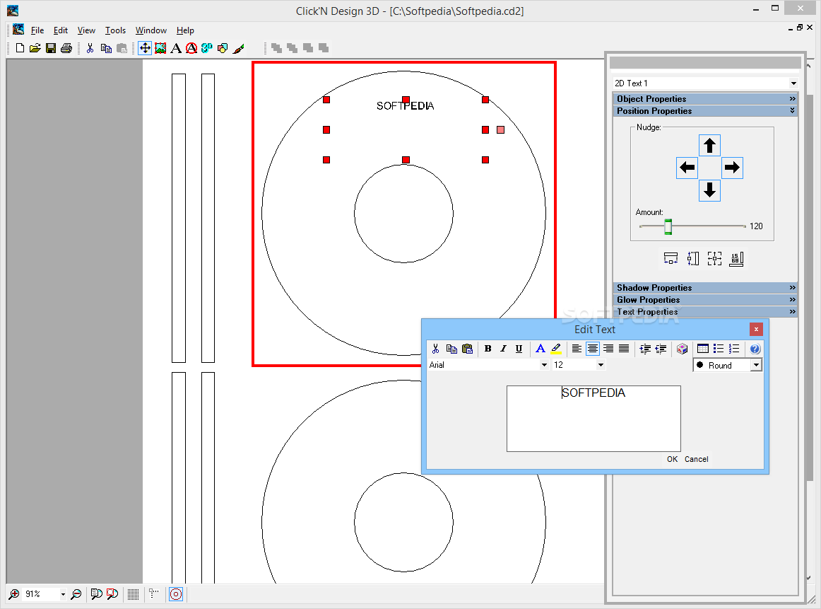Toggle the dotted grid display

133,594
